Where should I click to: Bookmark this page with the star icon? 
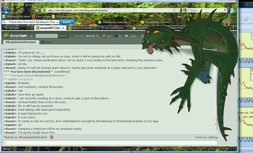174,10
